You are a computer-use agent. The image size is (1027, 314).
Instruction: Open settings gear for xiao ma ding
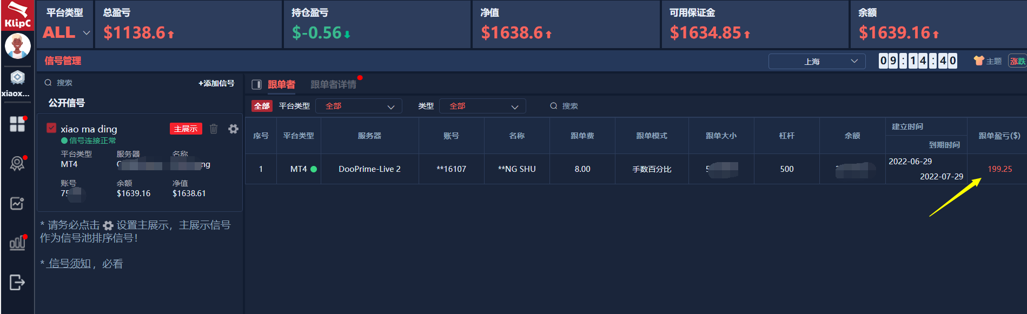coord(233,129)
